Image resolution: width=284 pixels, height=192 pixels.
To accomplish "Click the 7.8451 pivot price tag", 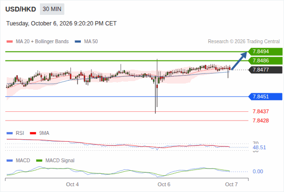I will pos(265,96).
